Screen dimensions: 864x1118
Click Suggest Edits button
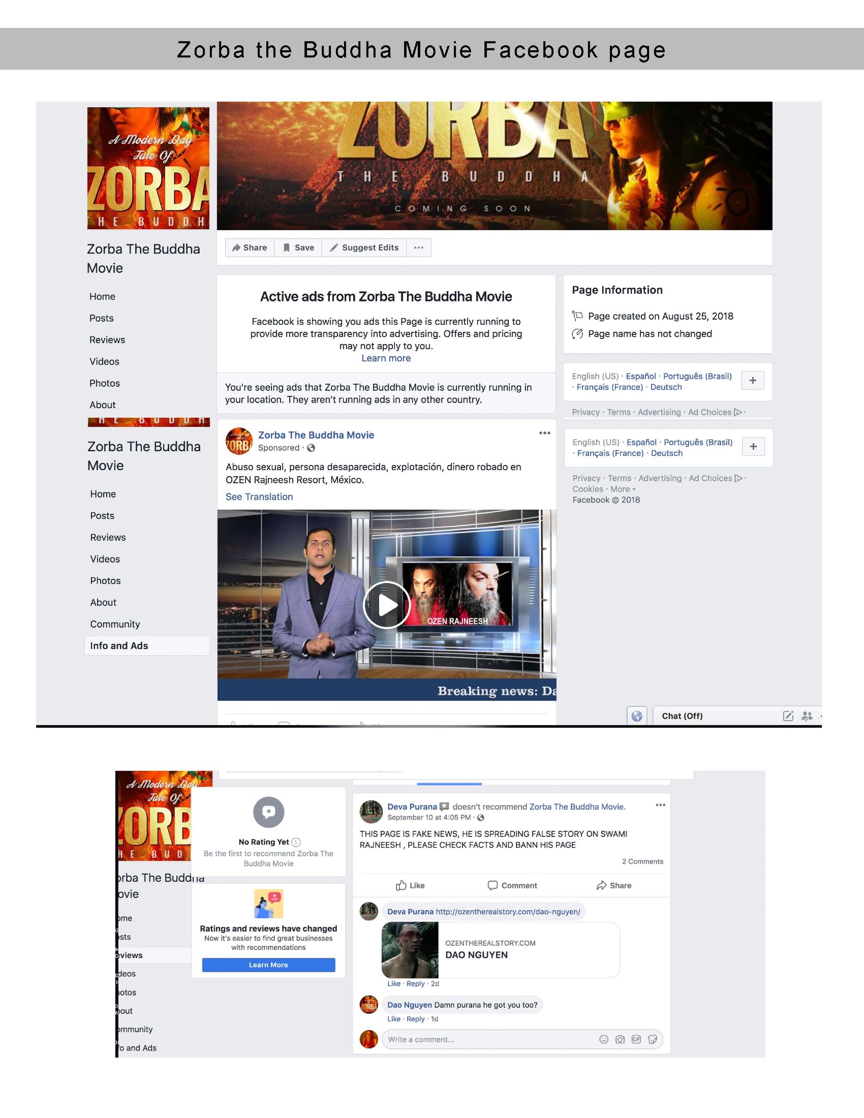click(364, 248)
